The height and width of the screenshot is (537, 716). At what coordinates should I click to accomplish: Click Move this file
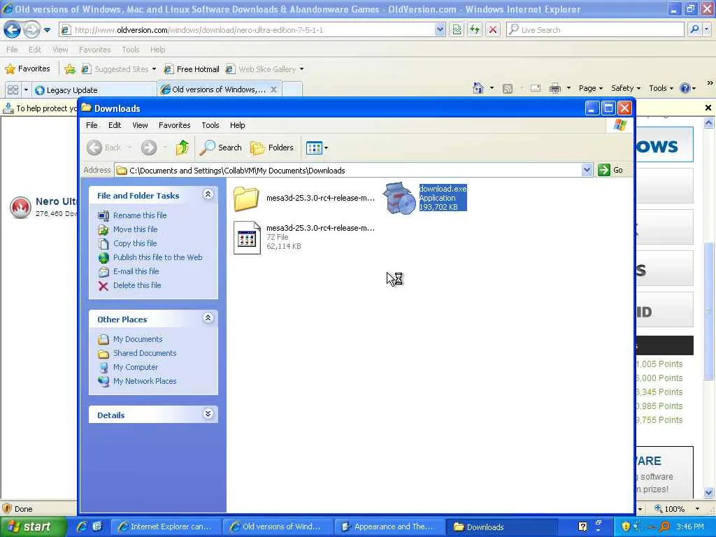click(x=135, y=229)
